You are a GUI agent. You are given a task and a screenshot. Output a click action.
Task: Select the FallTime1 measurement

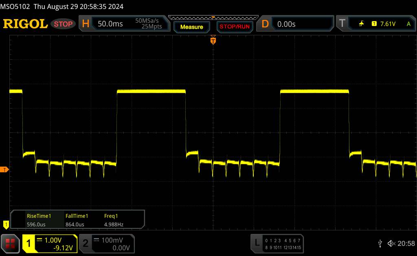(x=77, y=216)
